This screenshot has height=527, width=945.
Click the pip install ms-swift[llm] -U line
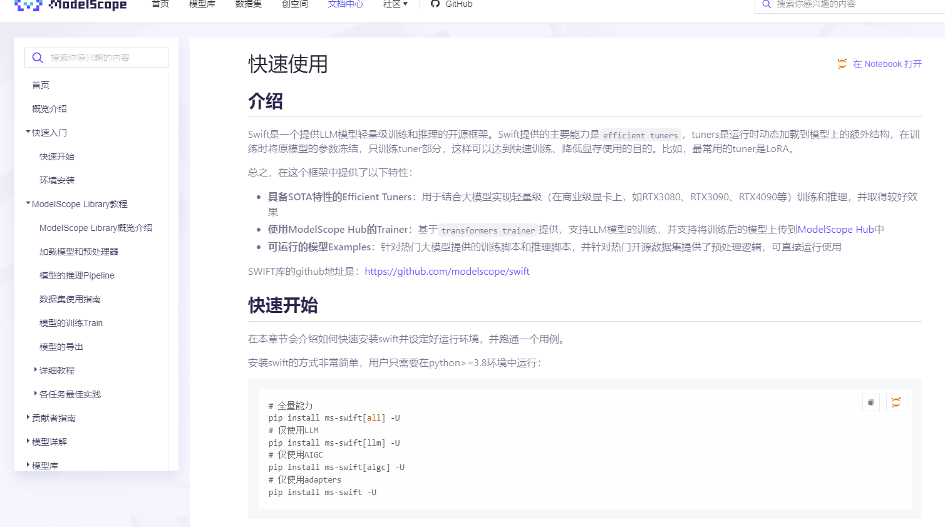(334, 443)
